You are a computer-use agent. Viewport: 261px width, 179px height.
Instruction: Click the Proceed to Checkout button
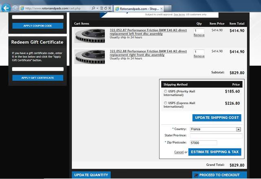tap(219, 175)
